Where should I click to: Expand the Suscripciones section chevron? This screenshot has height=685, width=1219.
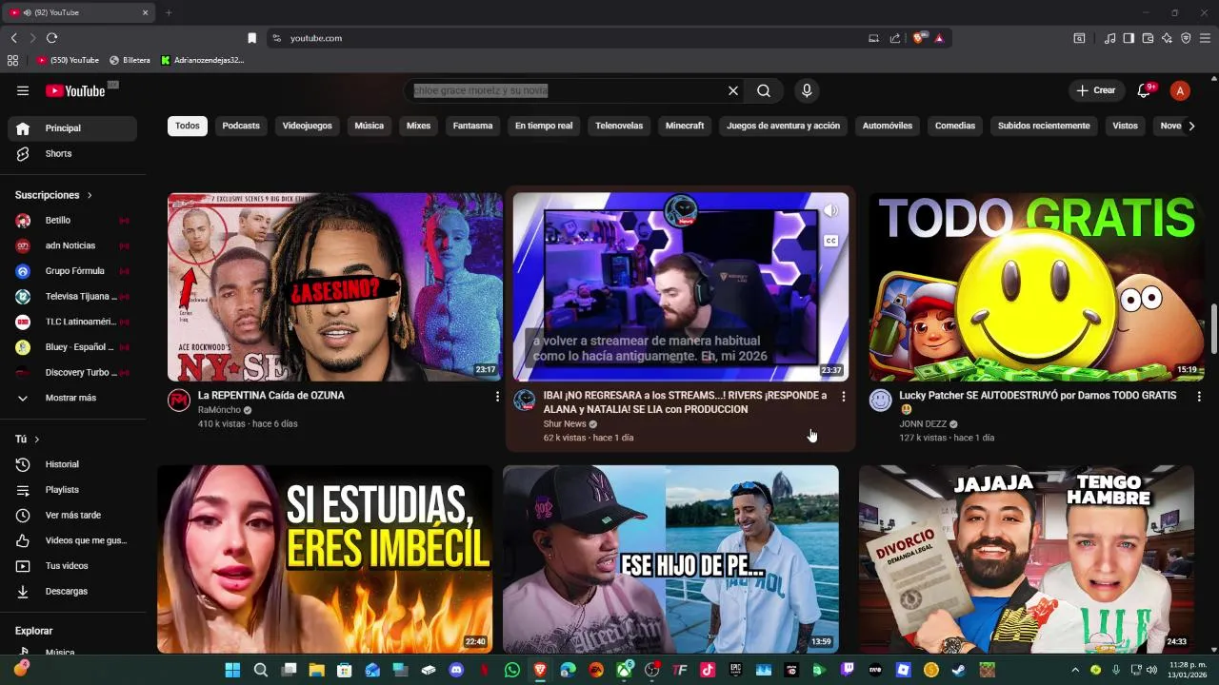point(90,195)
